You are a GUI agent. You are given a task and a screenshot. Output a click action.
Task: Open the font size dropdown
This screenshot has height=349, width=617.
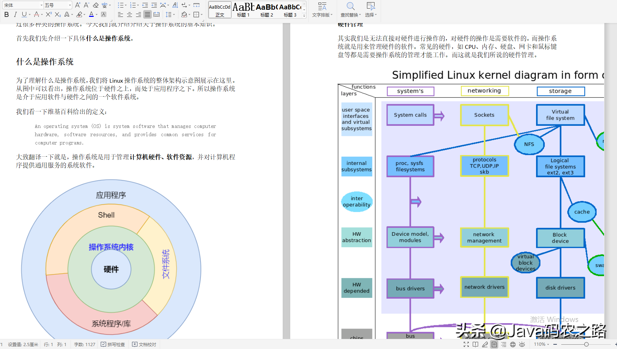[x=70, y=5]
